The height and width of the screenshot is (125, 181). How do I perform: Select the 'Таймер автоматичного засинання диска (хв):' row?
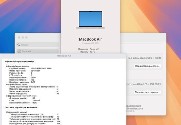[x=35, y=117]
